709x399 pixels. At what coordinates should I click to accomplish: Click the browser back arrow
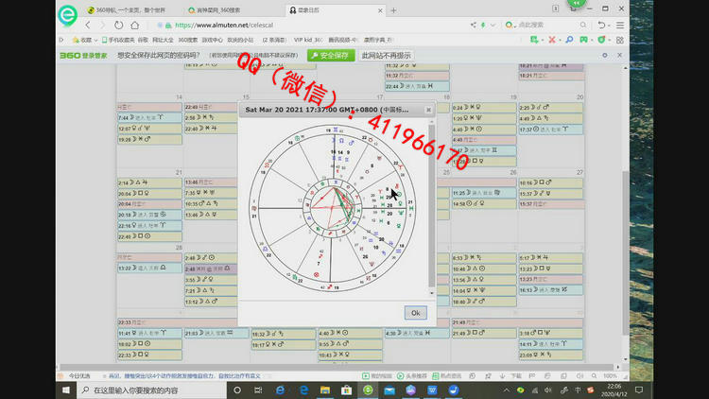coord(90,25)
